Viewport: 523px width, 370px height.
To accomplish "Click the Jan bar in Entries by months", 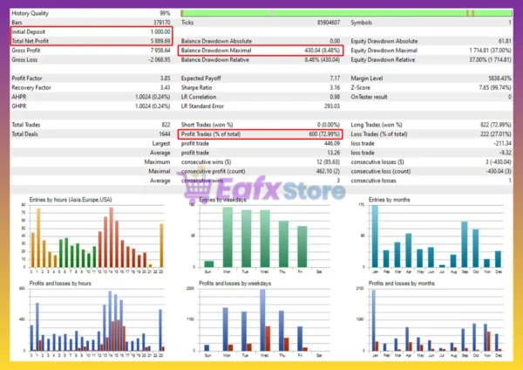I will (x=375, y=236).
